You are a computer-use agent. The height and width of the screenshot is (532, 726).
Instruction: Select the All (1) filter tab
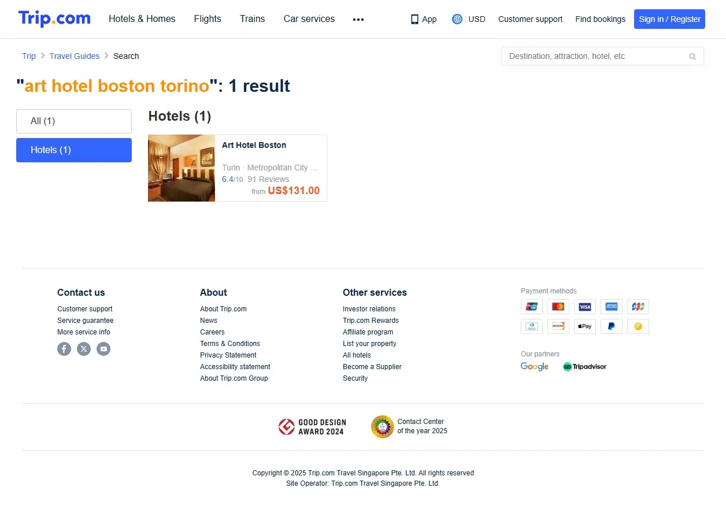click(x=74, y=121)
